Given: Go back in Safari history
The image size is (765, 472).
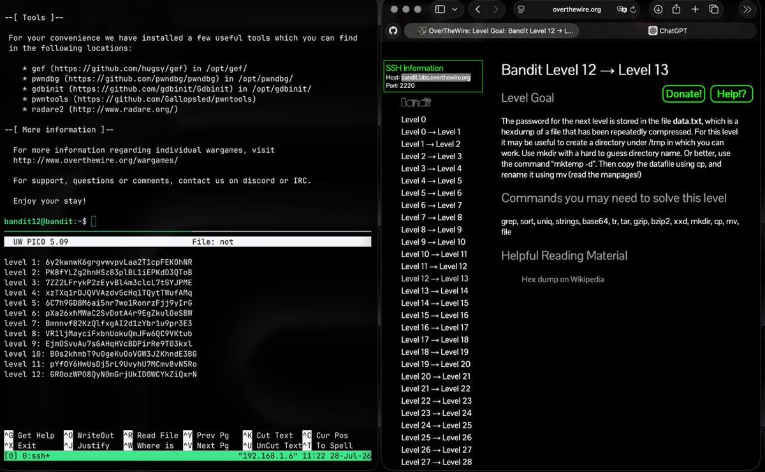Looking at the screenshot, I should (x=477, y=10).
